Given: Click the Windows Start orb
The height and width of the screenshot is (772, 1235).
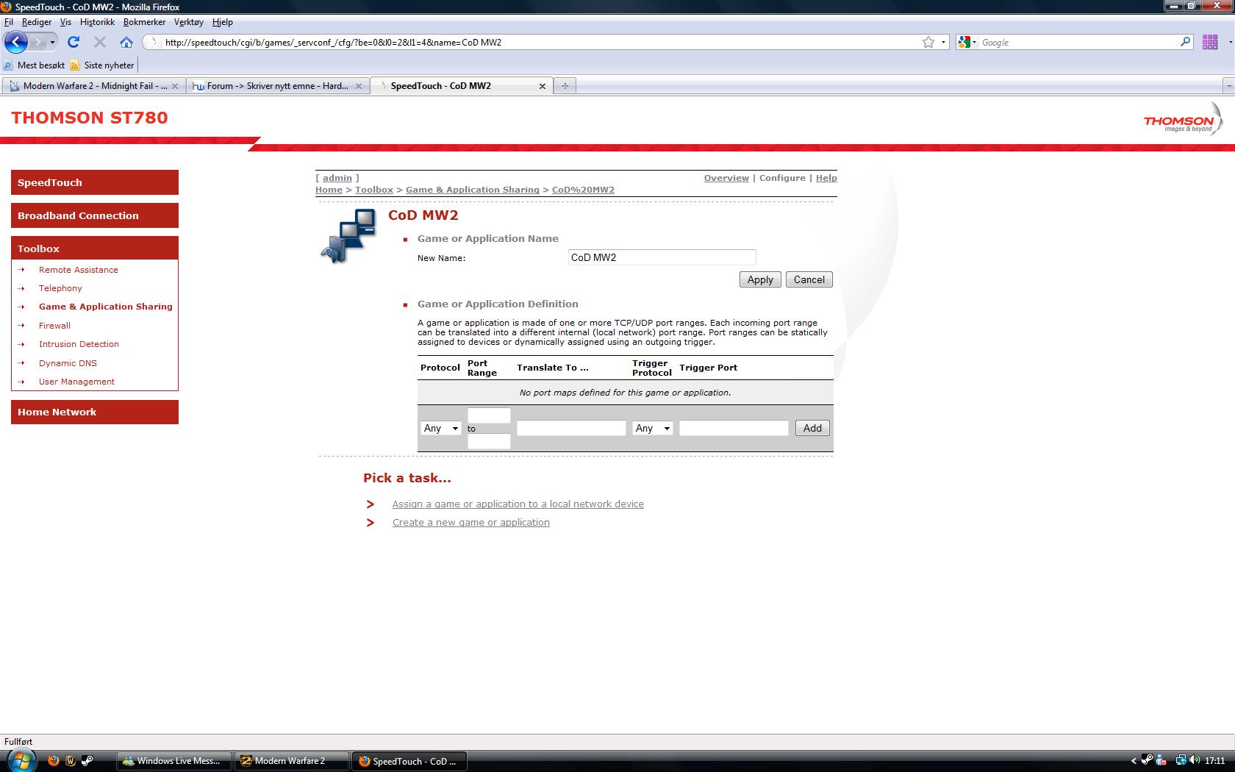Looking at the screenshot, I should (x=20, y=760).
